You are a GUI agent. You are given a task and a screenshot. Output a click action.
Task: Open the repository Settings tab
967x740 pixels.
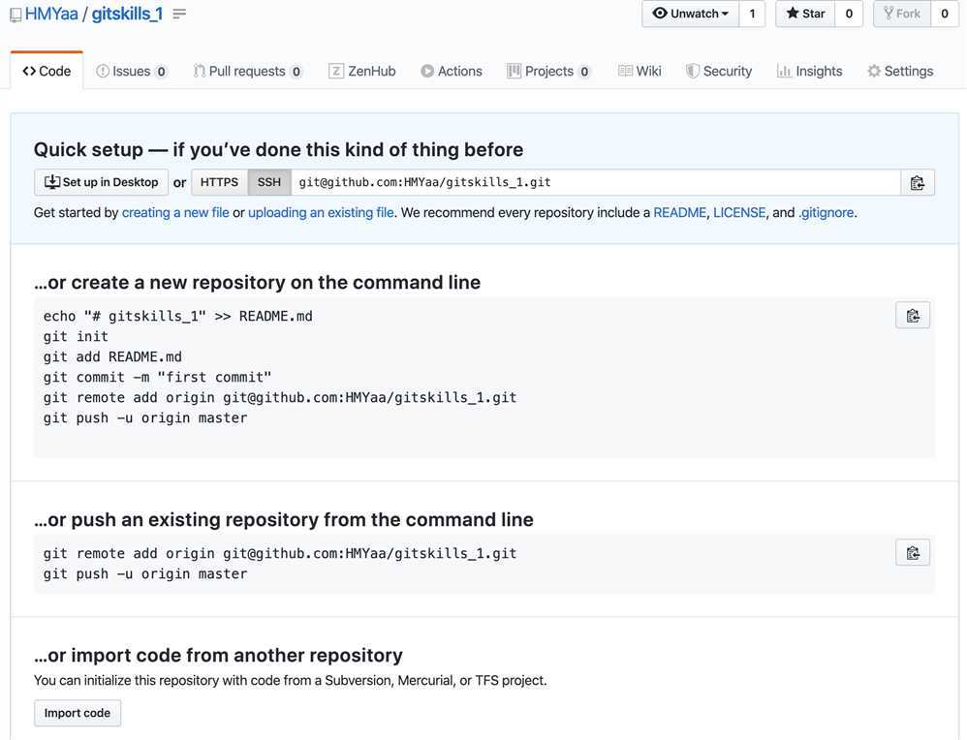(900, 71)
